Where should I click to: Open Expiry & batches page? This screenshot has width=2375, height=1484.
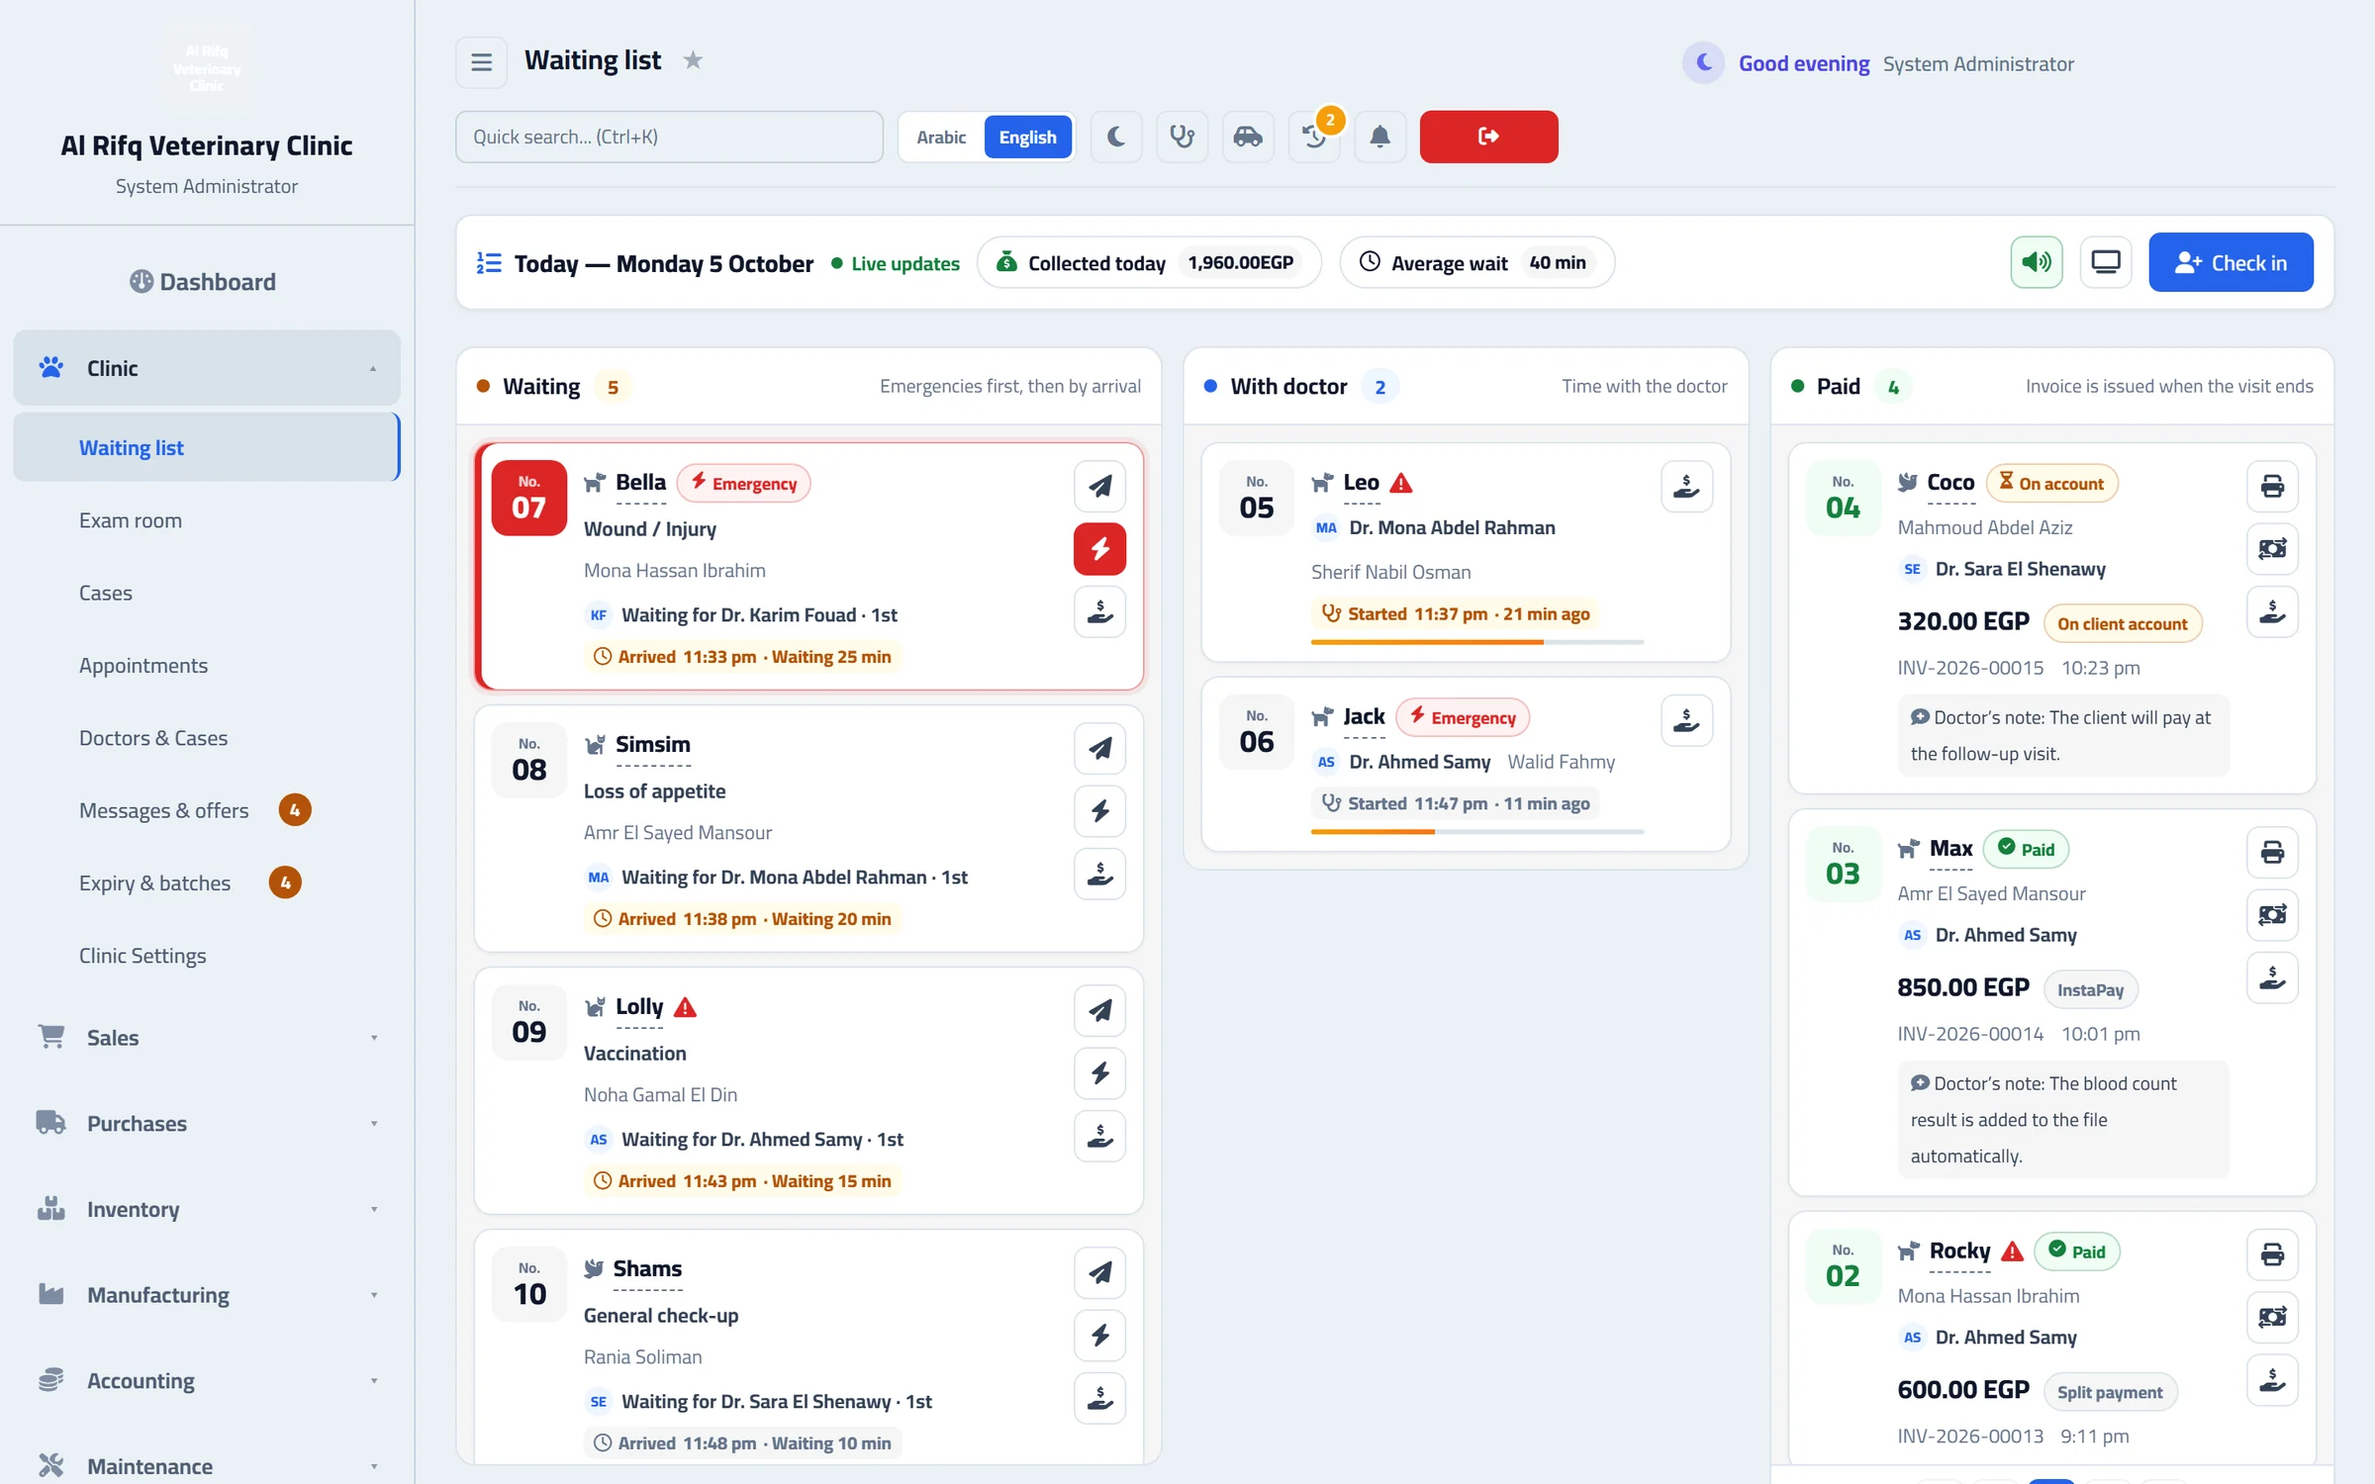pos(207,883)
